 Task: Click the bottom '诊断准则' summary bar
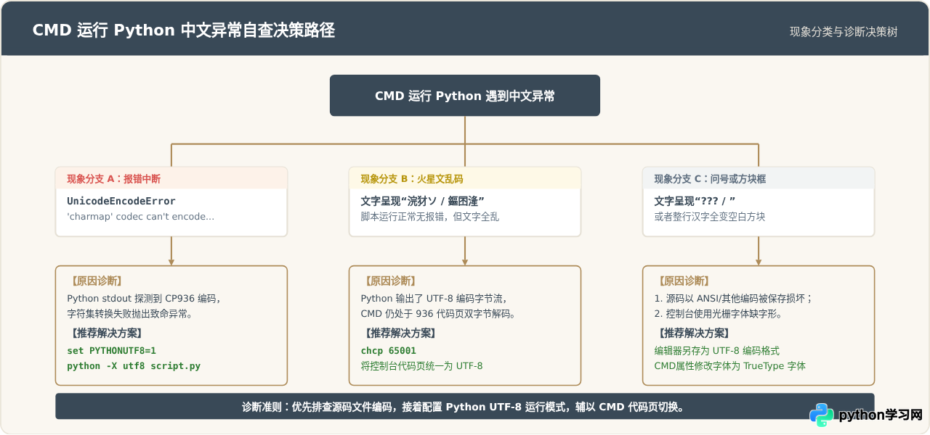pos(465,406)
